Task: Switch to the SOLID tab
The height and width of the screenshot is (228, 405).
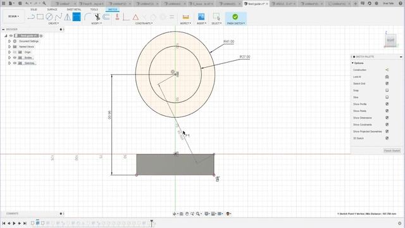Action: pos(34,9)
